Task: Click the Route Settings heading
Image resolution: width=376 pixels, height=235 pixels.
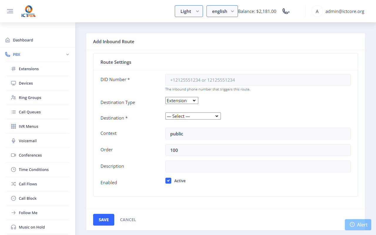Action: [x=116, y=62]
